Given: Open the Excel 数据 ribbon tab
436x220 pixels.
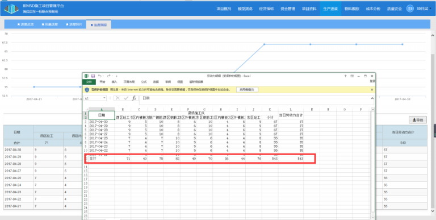Looking at the screenshot, I should [156, 82].
